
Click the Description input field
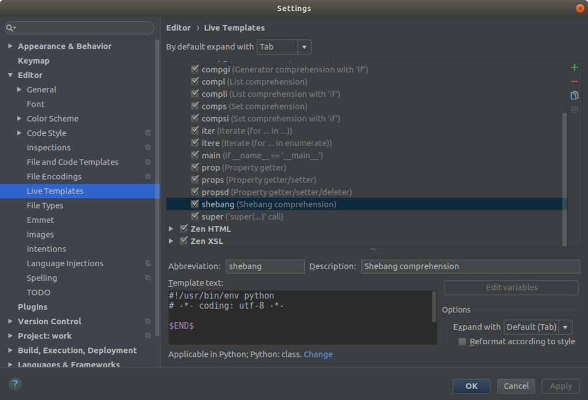point(470,266)
